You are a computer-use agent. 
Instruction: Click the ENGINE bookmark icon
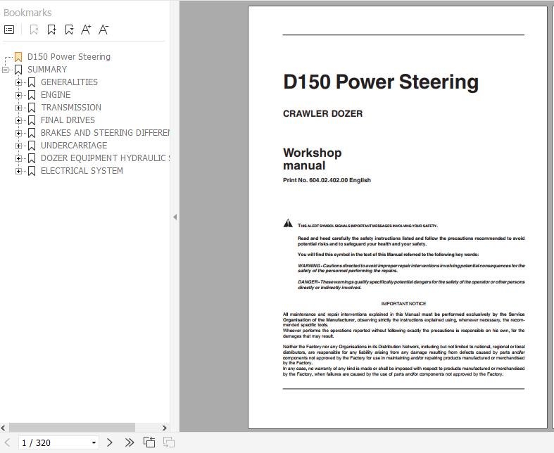pyautogui.click(x=32, y=95)
